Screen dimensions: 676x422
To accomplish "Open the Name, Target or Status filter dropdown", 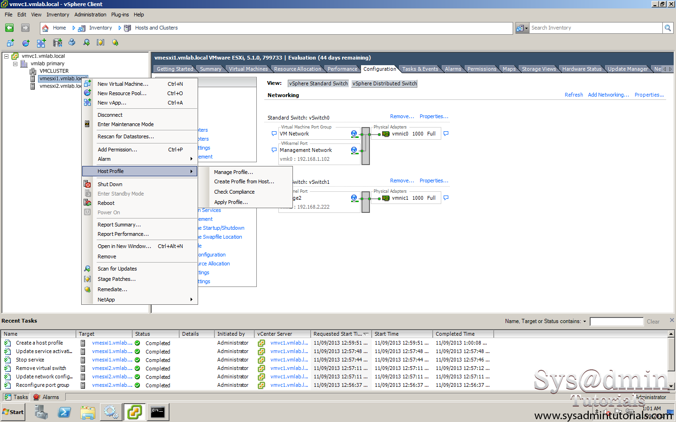I will click(584, 322).
